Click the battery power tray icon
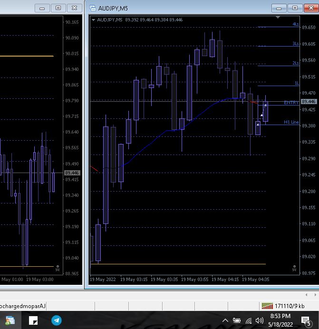 click(237, 320)
